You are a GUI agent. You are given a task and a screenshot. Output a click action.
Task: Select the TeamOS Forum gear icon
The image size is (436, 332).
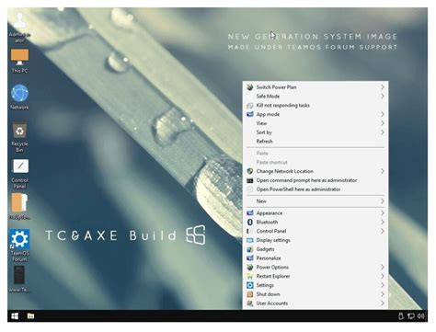pyautogui.click(x=19, y=246)
